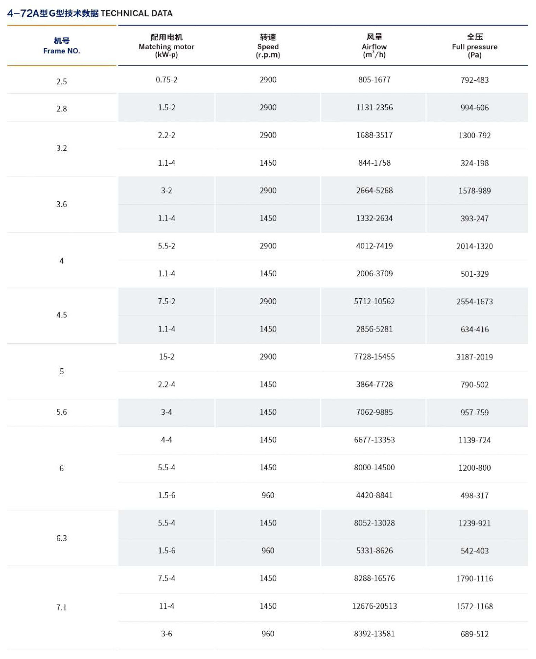
Task: Click the table title 4-72A TECHNICAL DATA
Action: 90,13
